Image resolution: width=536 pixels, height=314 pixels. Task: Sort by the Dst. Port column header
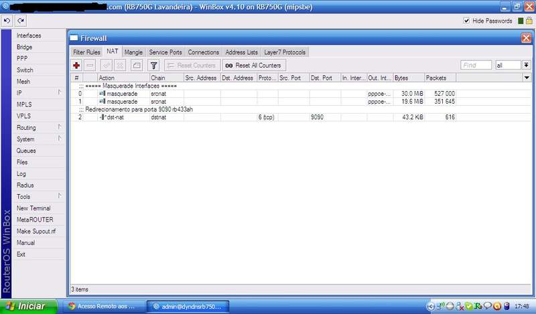tap(325, 78)
